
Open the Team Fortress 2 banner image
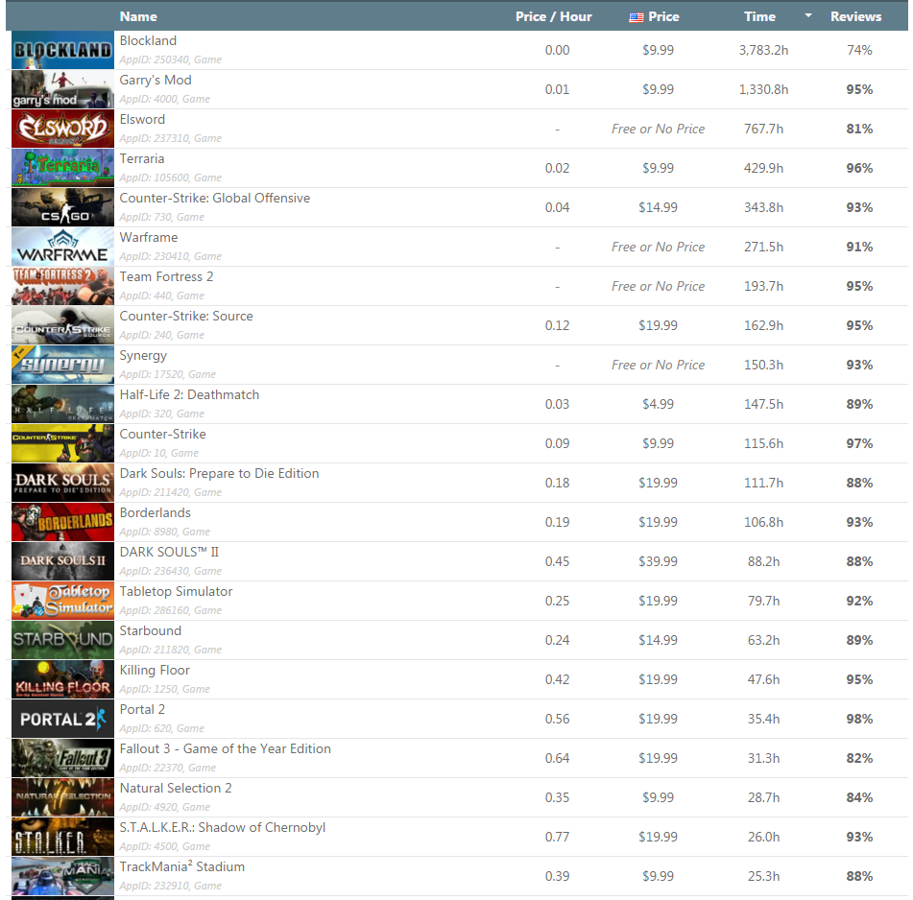(63, 286)
